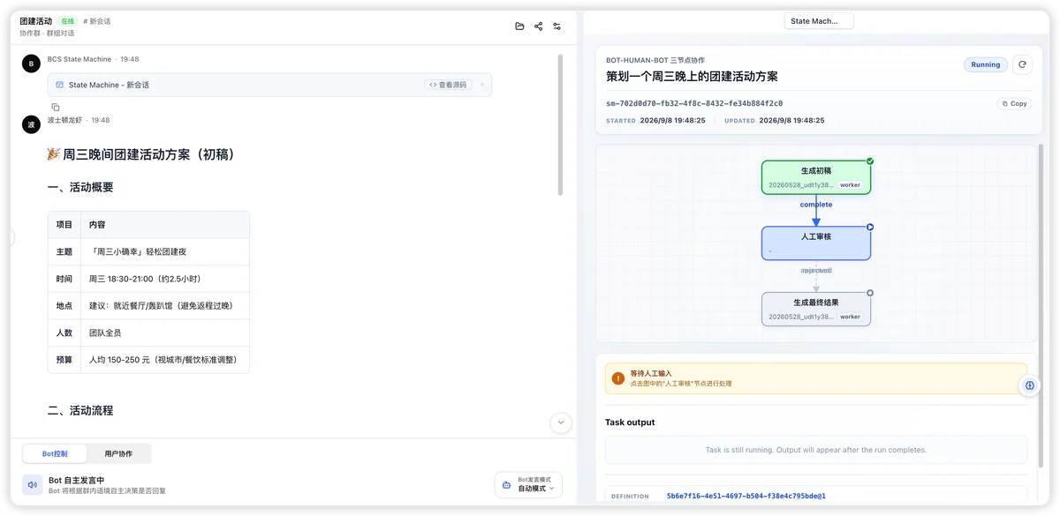Click the 查看源码 button
1060x516 pixels.
point(448,85)
